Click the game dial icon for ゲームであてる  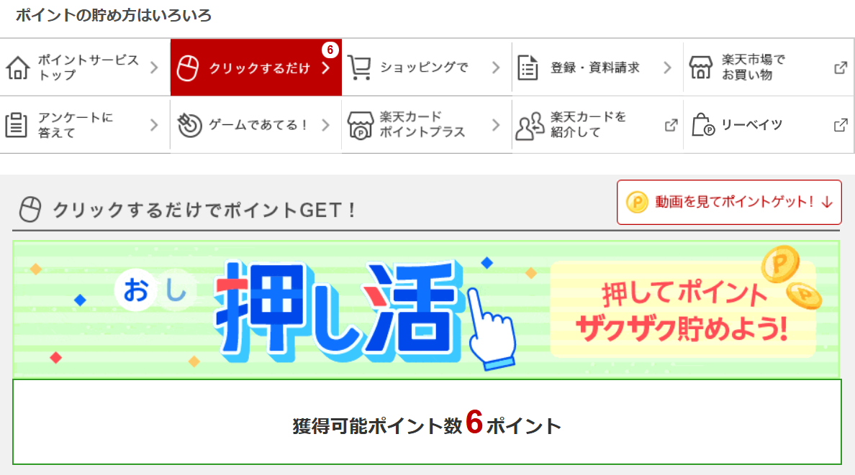(x=189, y=125)
